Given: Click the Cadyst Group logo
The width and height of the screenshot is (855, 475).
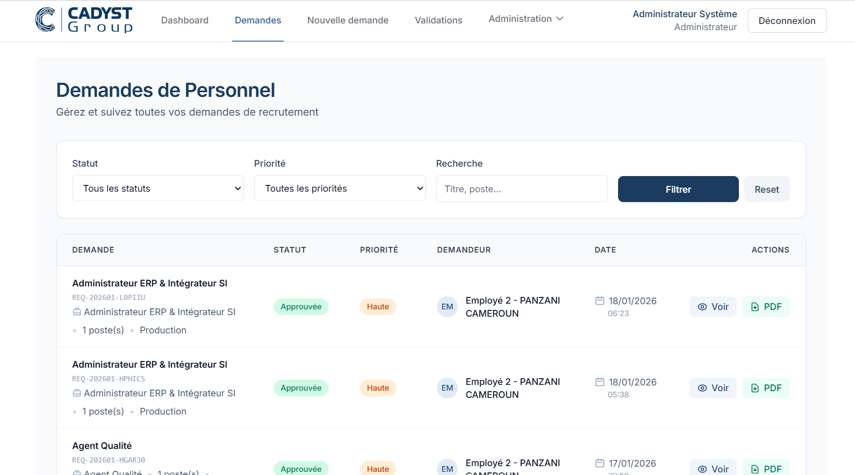Looking at the screenshot, I should tap(84, 20).
